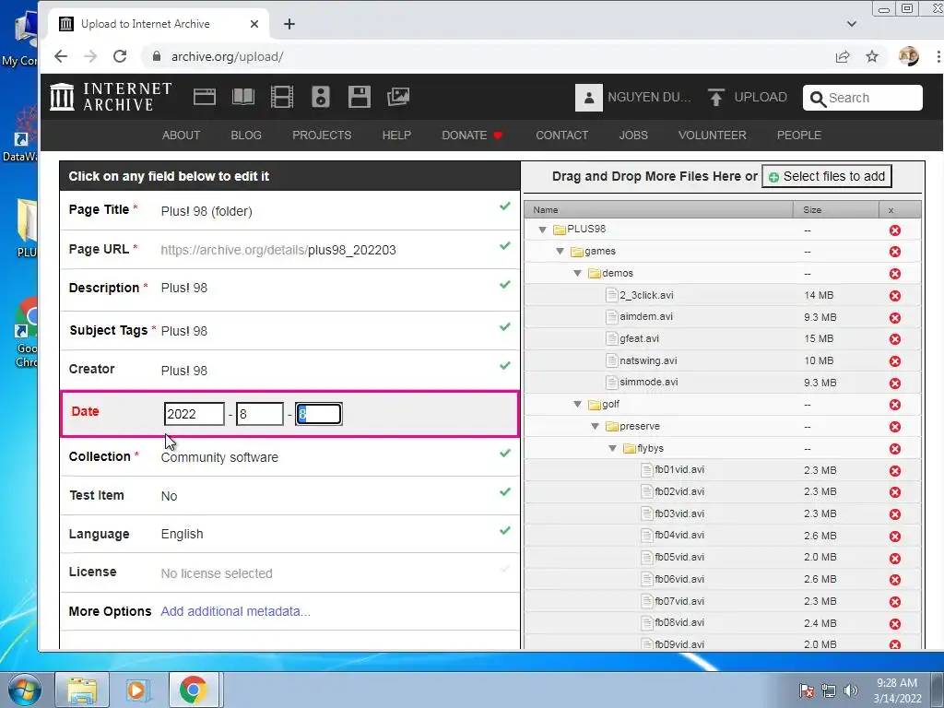Viewport: 944px width, 708px height.
Task: Collapse the preserve folder
Action: (x=595, y=426)
